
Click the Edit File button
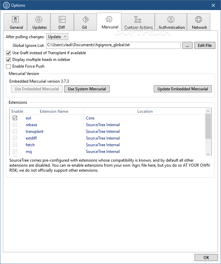tap(205, 46)
